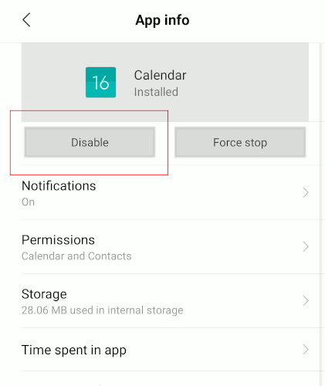Viewport: 325px width, 386px height.
Task: Tap the 28.06 MB used storage text
Action: 103,310
